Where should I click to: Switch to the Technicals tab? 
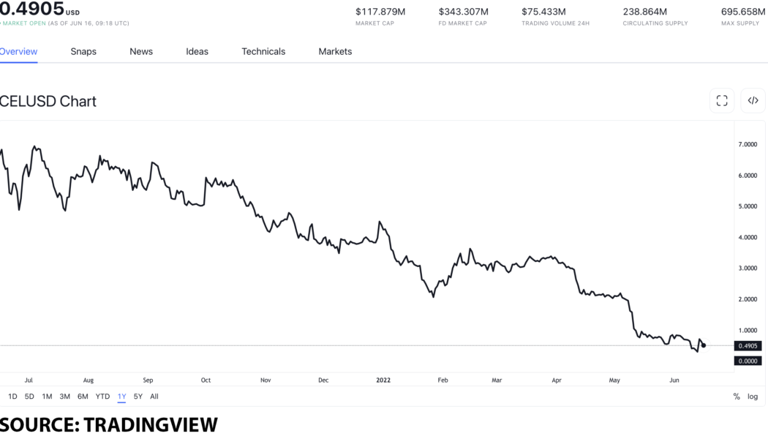coord(263,51)
